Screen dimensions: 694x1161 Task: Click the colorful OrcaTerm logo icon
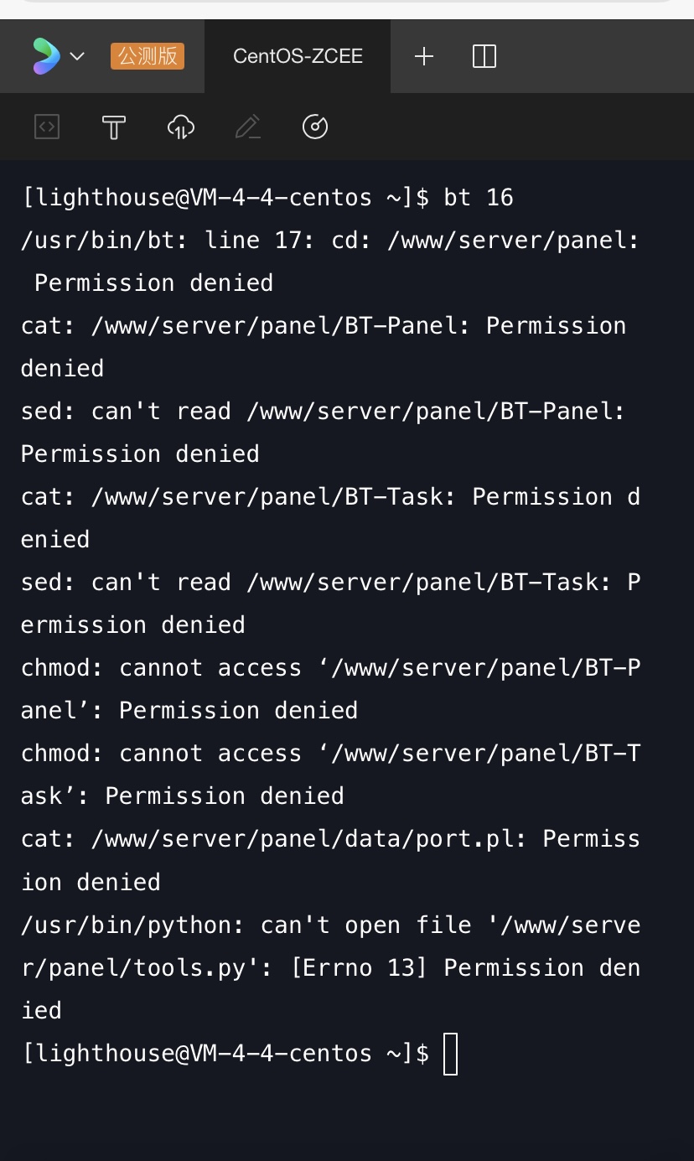[x=45, y=56]
